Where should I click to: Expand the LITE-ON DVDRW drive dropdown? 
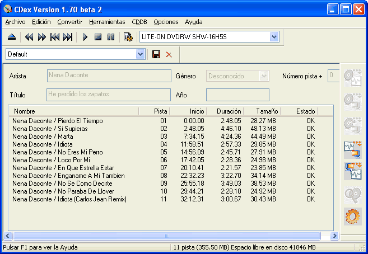pos(274,37)
